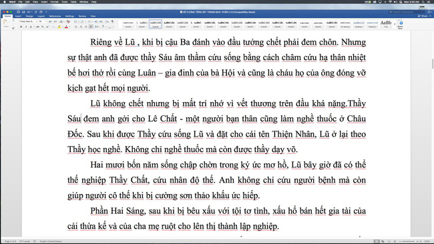
Task: Open the Styles Pane
Action: (401, 24)
